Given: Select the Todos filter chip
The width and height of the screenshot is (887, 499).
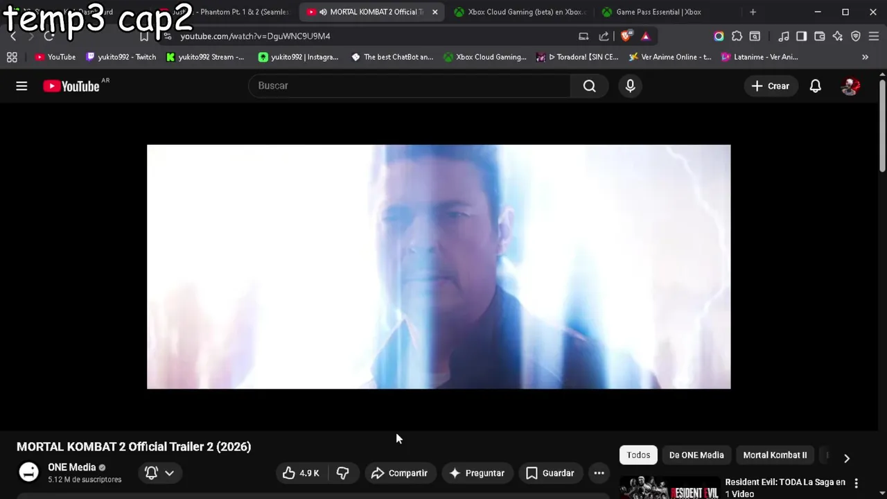Looking at the screenshot, I should (x=638, y=455).
